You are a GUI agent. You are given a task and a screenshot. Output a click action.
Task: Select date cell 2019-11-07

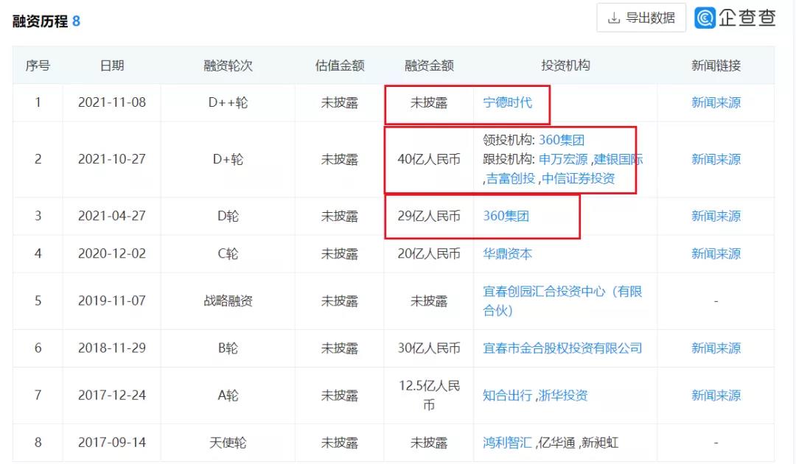112,300
